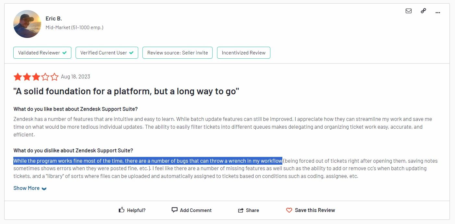Click the highlighted dislike sentence

coord(148,161)
